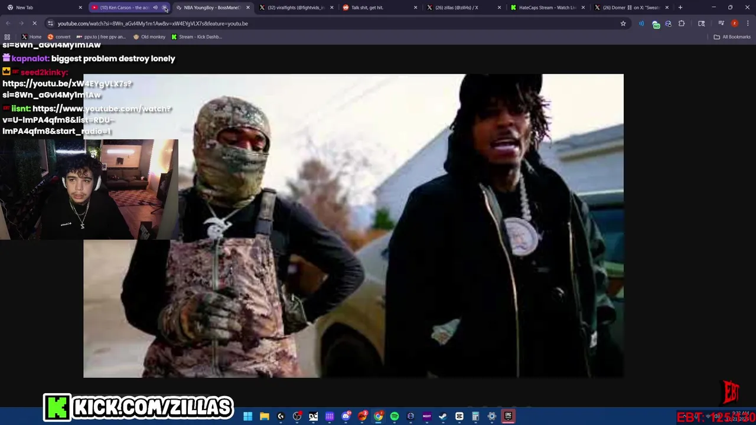The height and width of the screenshot is (425, 756).
Task: Open Calculator from the taskbar
Action: pos(475,416)
